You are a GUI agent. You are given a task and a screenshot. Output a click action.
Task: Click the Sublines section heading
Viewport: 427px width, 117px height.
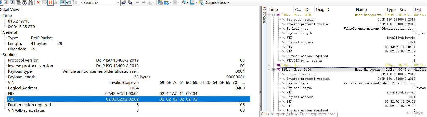coord(10,54)
